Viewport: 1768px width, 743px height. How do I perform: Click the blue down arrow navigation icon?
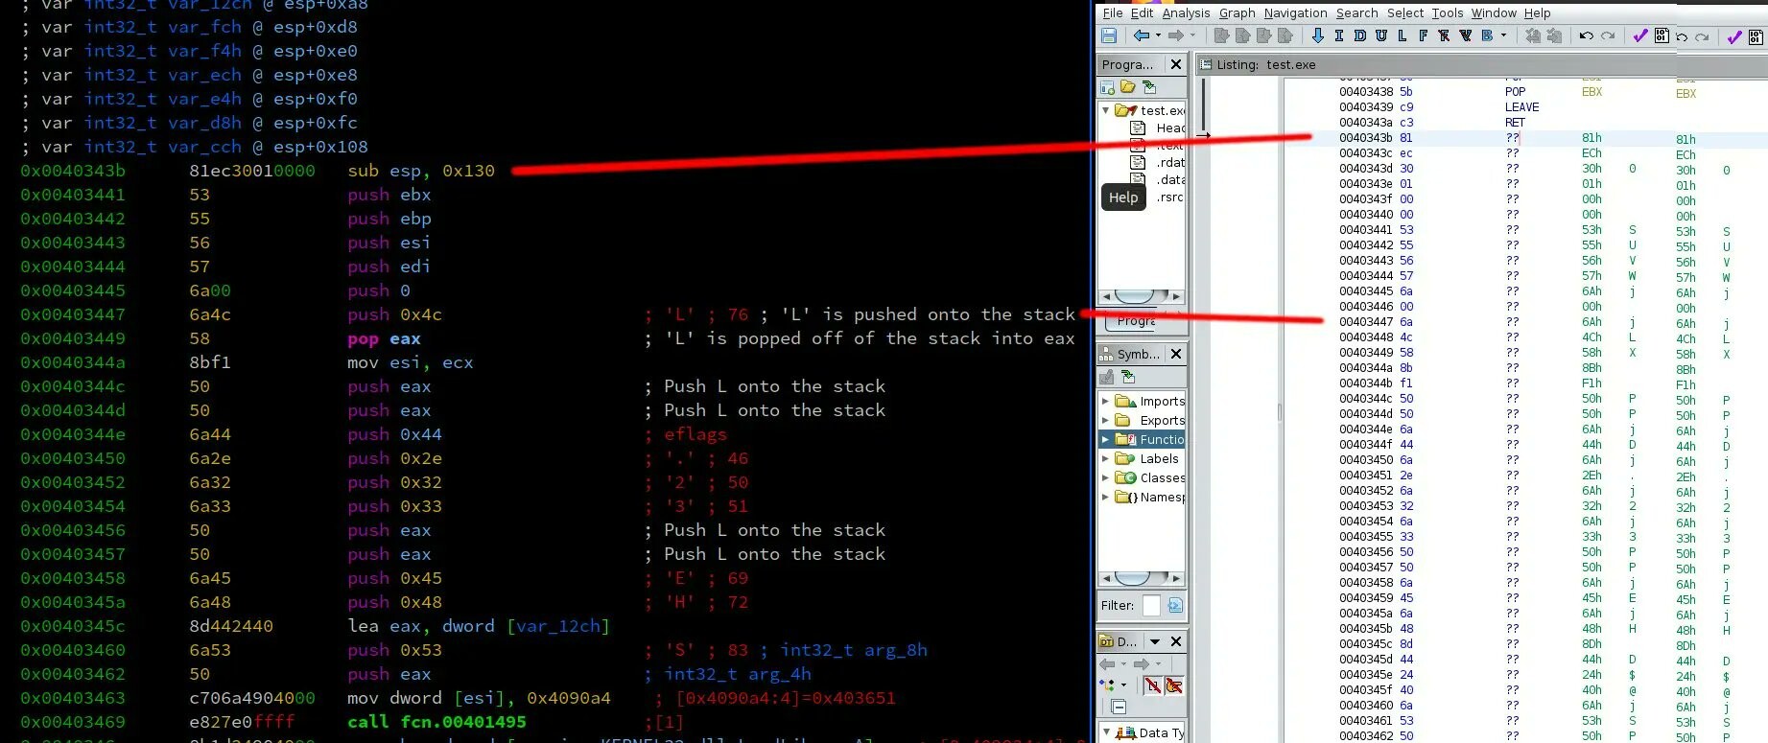tap(1317, 36)
